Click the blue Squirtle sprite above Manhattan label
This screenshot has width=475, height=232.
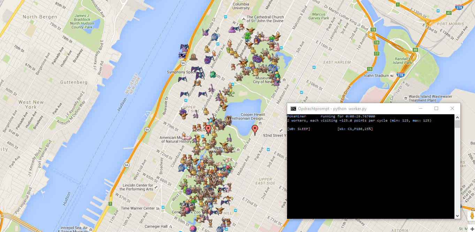pos(210,122)
